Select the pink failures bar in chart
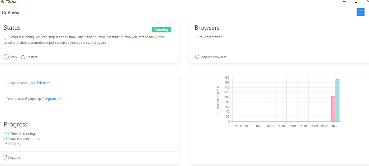Screen dimensions: 369x166 coord(333,109)
